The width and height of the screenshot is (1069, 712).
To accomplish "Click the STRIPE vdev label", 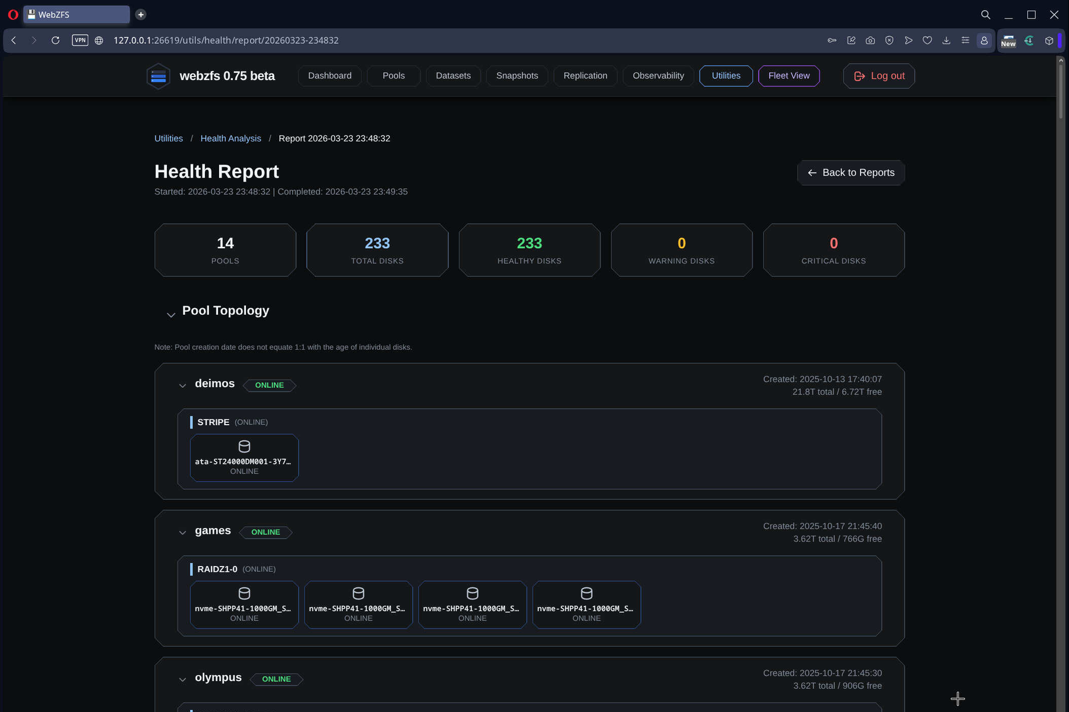I will 213,422.
